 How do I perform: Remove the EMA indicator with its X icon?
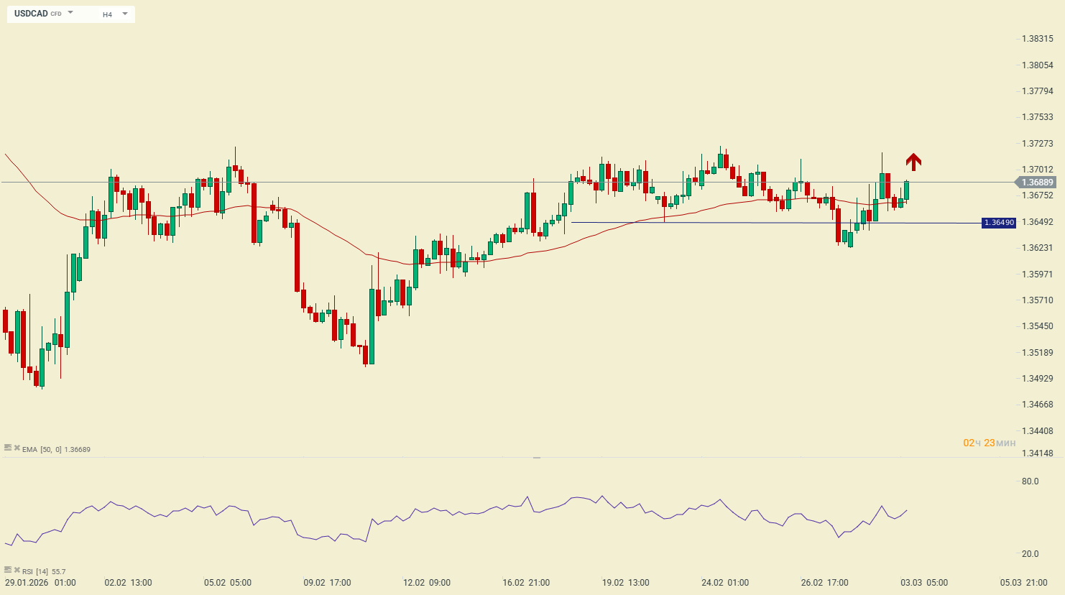click(17, 448)
